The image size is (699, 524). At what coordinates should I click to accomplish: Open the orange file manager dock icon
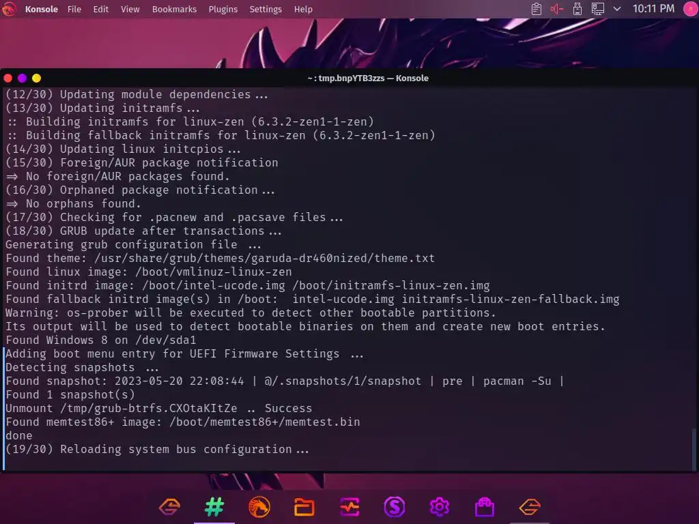[304, 507]
